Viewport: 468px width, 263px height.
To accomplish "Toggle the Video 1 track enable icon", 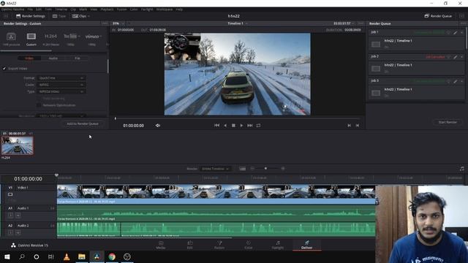I will tap(10, 194).
